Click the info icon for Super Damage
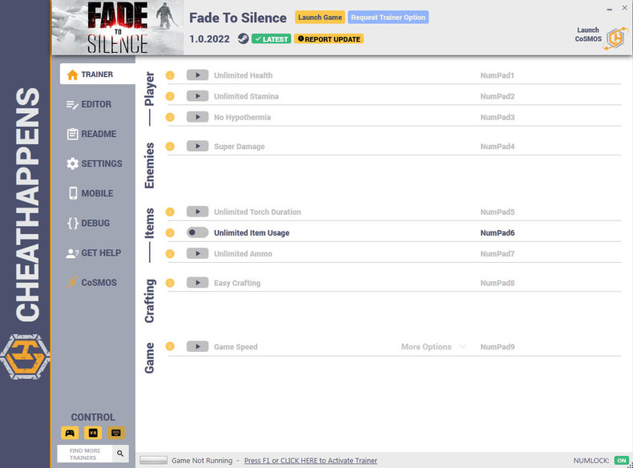This screenshot has width=633, height=468. pyautogui.click(x=170, y=147)
